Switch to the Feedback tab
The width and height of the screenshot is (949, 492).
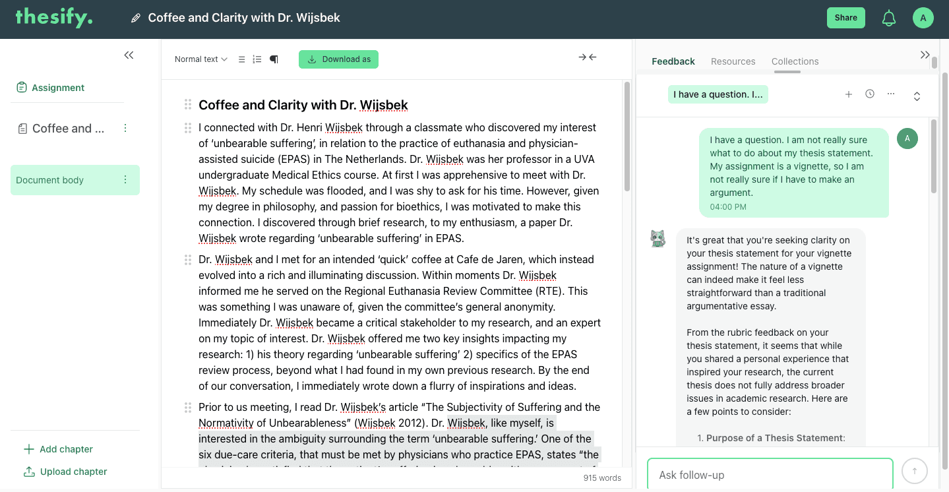(673, 61)
